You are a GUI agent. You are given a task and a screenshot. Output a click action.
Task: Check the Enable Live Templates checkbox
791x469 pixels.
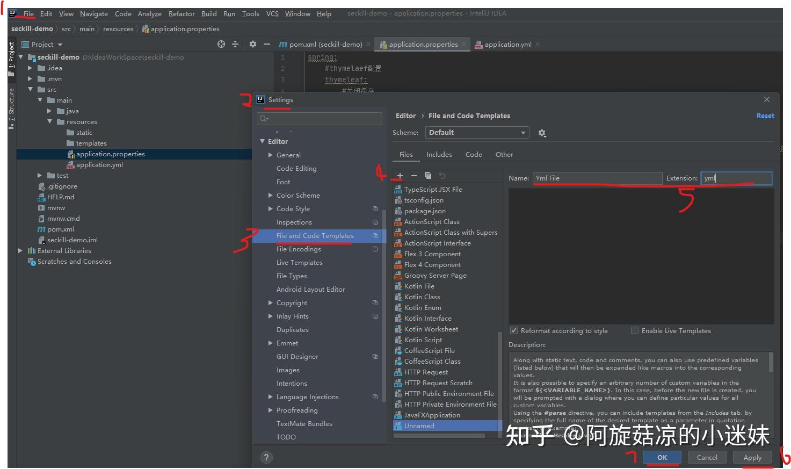(x=634, y=330)
